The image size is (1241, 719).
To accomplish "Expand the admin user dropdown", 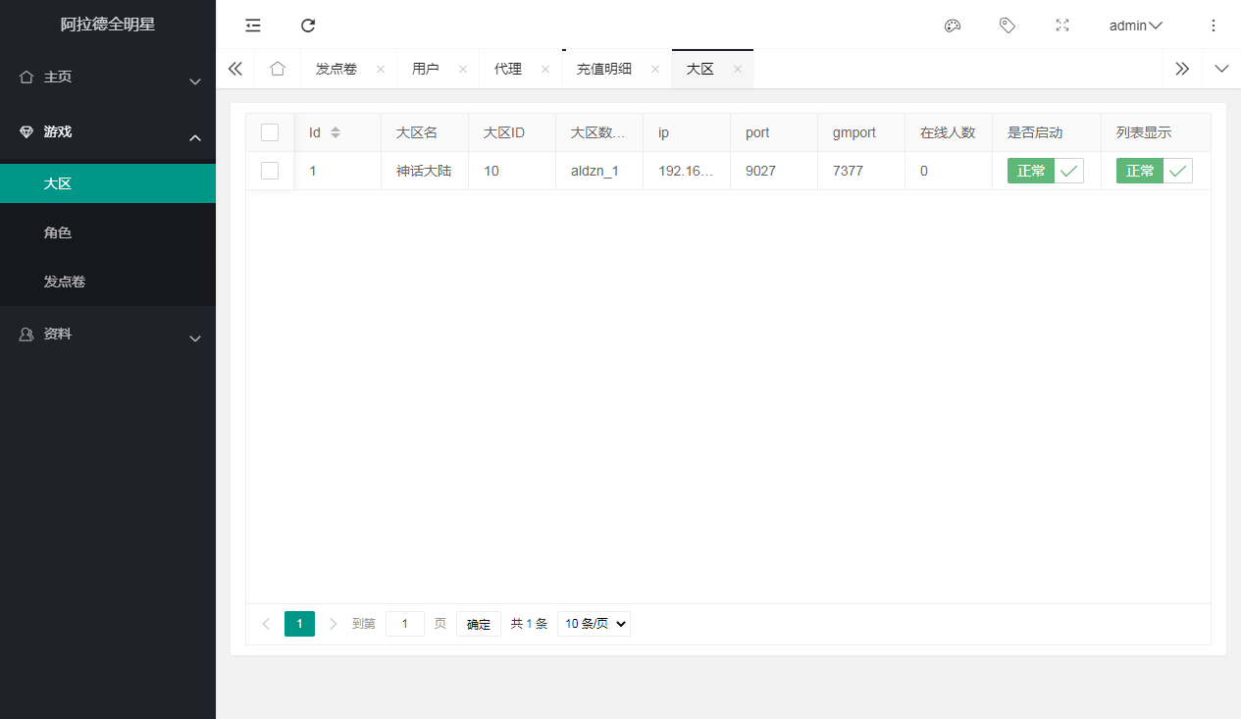I will point(1135,26).
